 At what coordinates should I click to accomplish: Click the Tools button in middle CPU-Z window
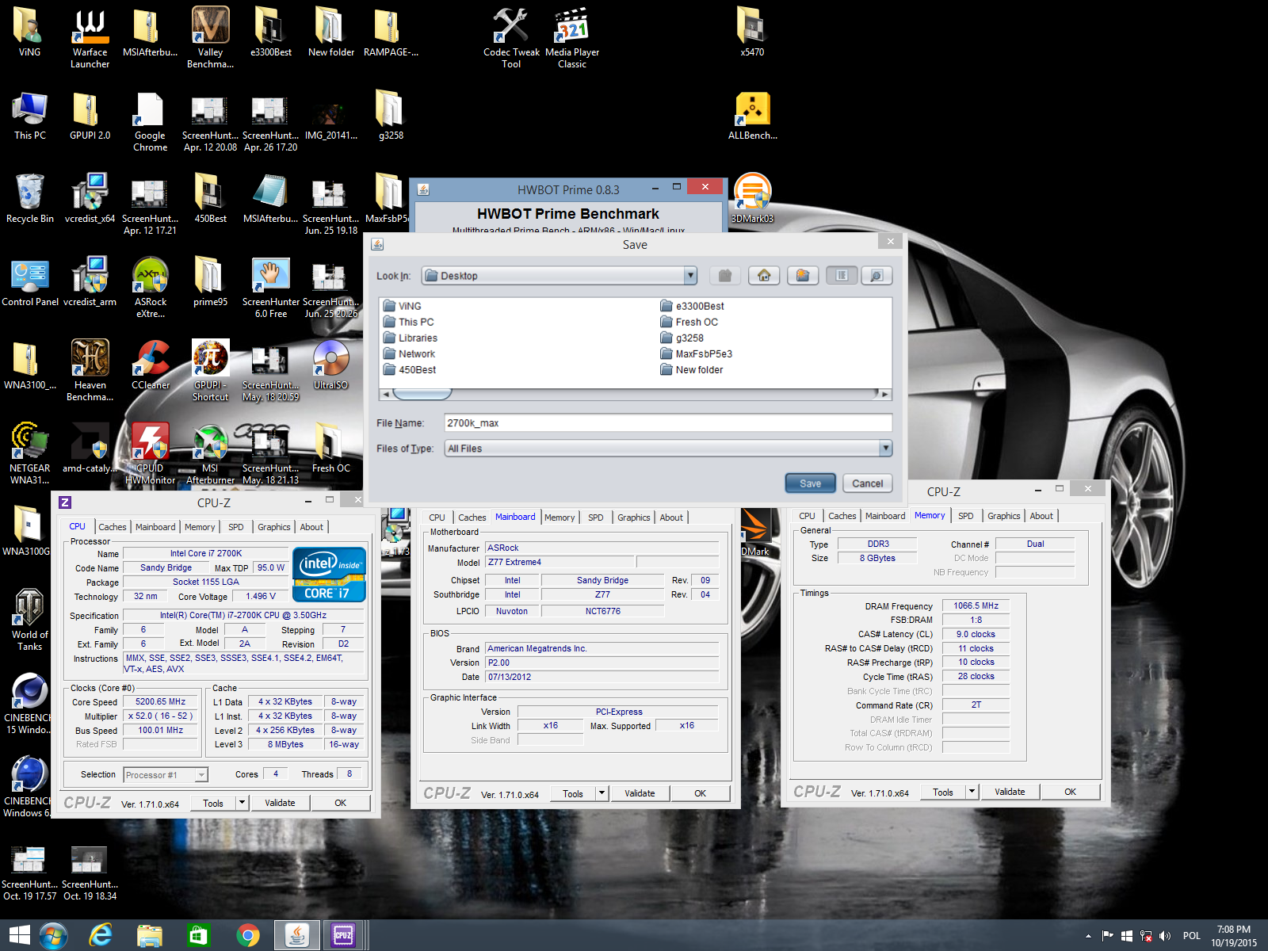click(572, 793)
